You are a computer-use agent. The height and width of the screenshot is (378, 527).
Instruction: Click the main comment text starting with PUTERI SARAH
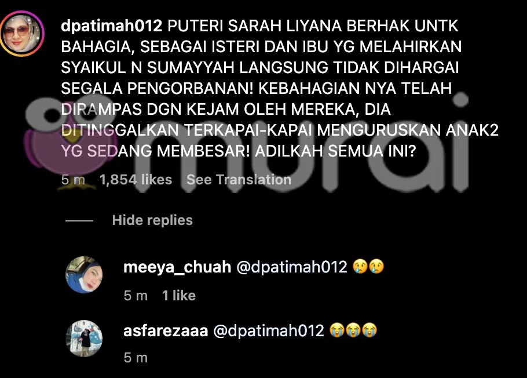(280, 89)
